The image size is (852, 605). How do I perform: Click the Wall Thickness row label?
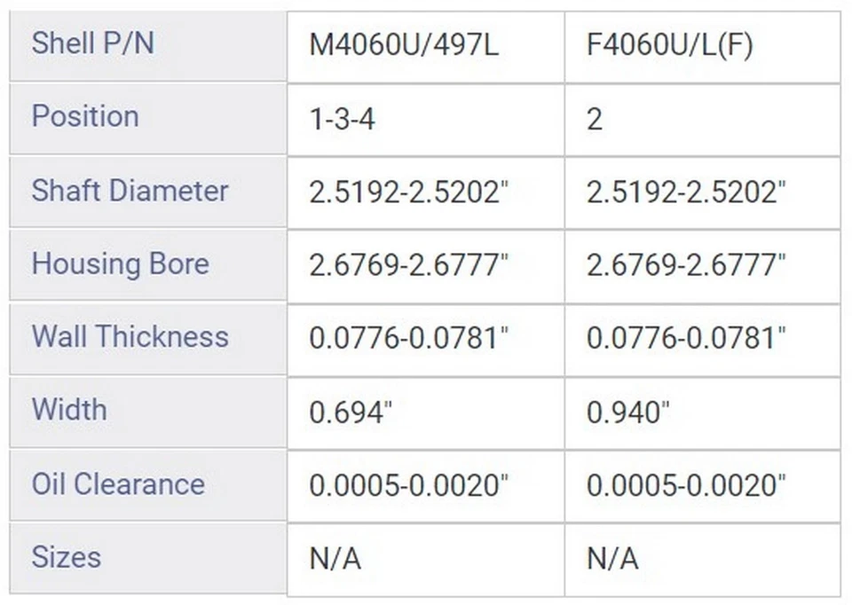pyautogui.click(x=130, y=337)
